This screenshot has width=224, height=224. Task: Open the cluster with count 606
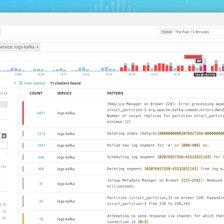[x=41, y=169]
